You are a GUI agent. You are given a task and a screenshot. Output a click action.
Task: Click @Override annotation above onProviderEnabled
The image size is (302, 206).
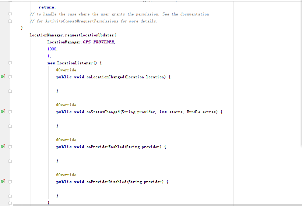(x=66, y=140)
